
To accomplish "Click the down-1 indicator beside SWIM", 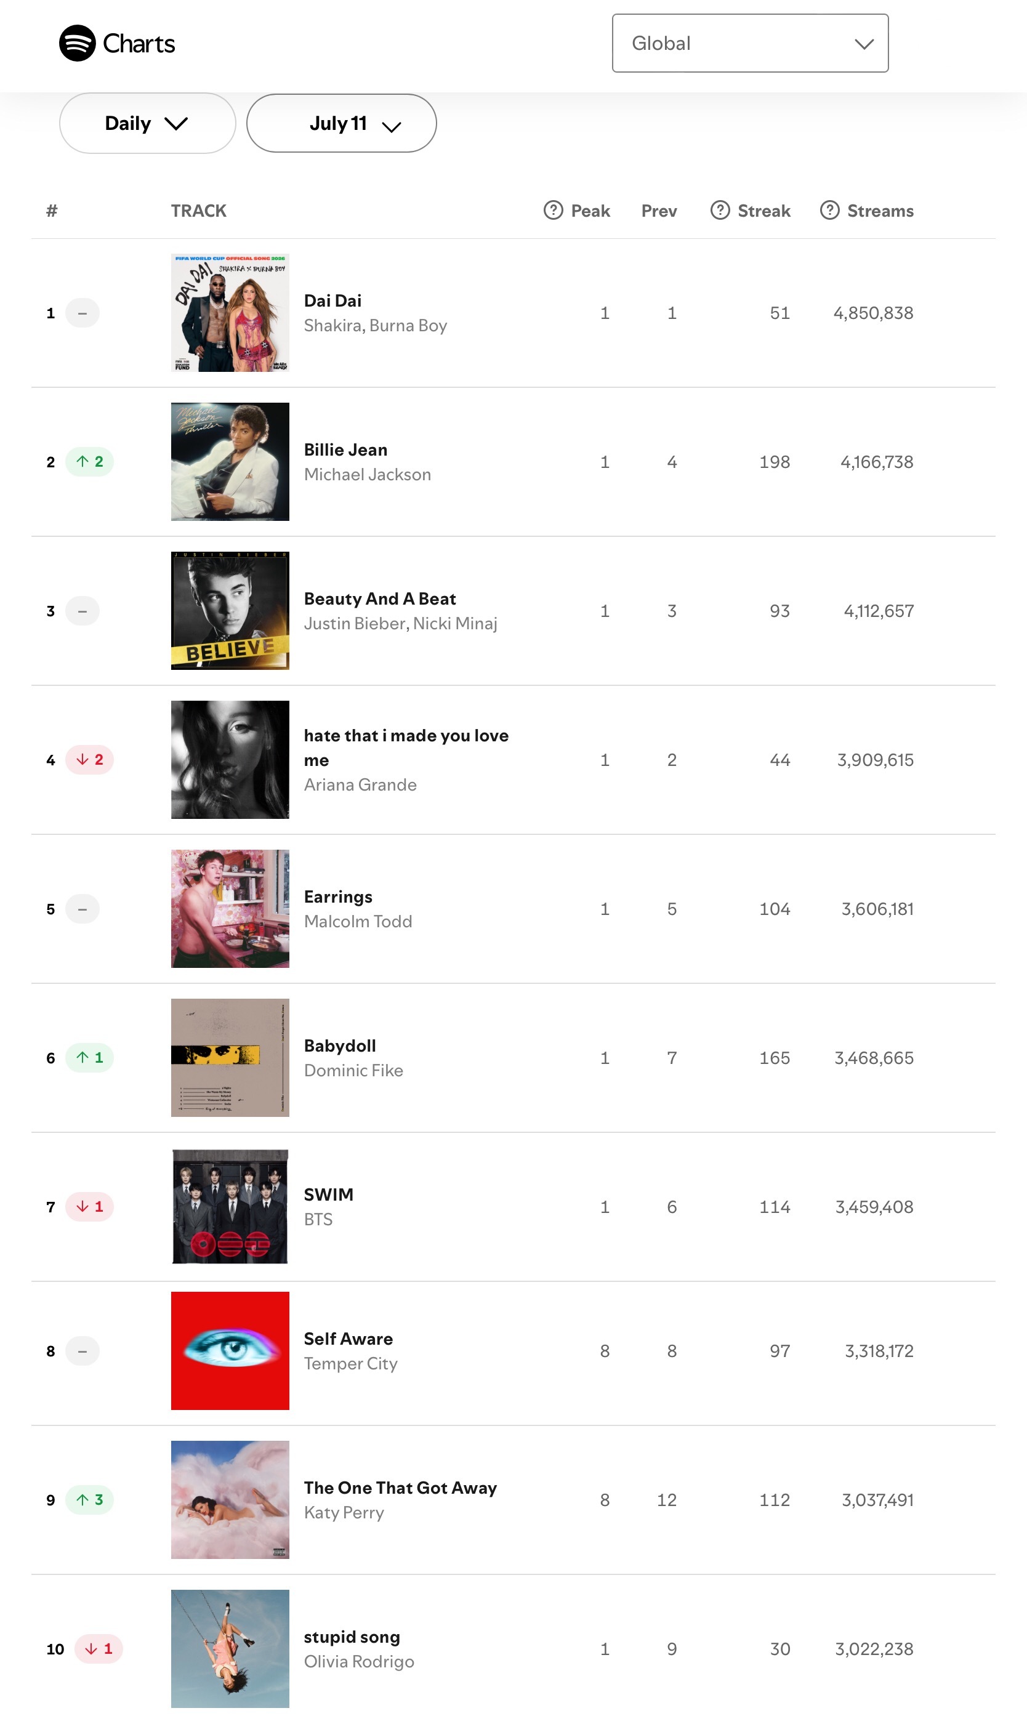I will tap(90, 1206).
